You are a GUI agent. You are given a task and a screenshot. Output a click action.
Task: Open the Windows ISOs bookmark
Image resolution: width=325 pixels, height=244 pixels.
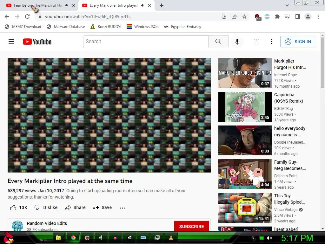pyautogui.click(x=143, y=27)
